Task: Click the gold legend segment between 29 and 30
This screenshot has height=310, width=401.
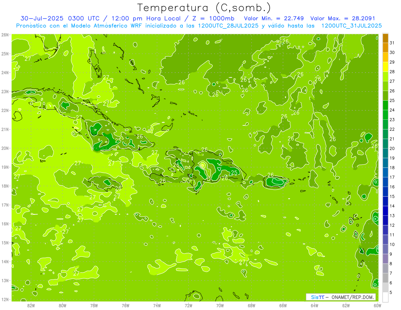Action: point(385,58)
